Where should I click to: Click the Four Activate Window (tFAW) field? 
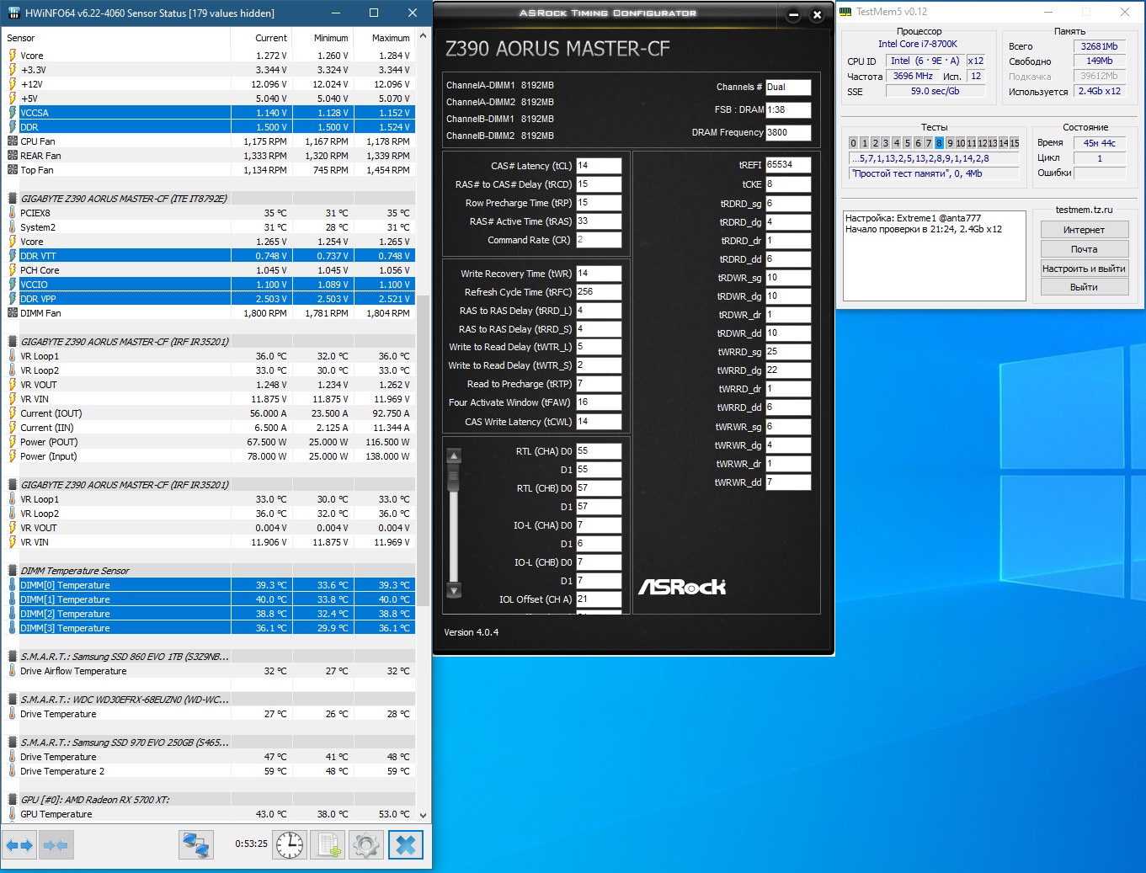pyautogui.click(x=599, y=402)
